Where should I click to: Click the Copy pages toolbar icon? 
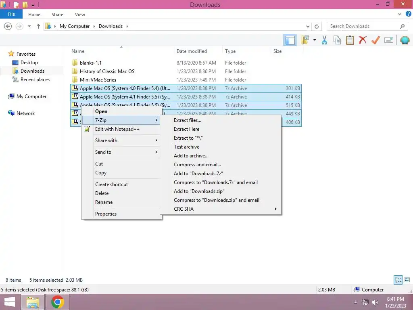point(337,40)
